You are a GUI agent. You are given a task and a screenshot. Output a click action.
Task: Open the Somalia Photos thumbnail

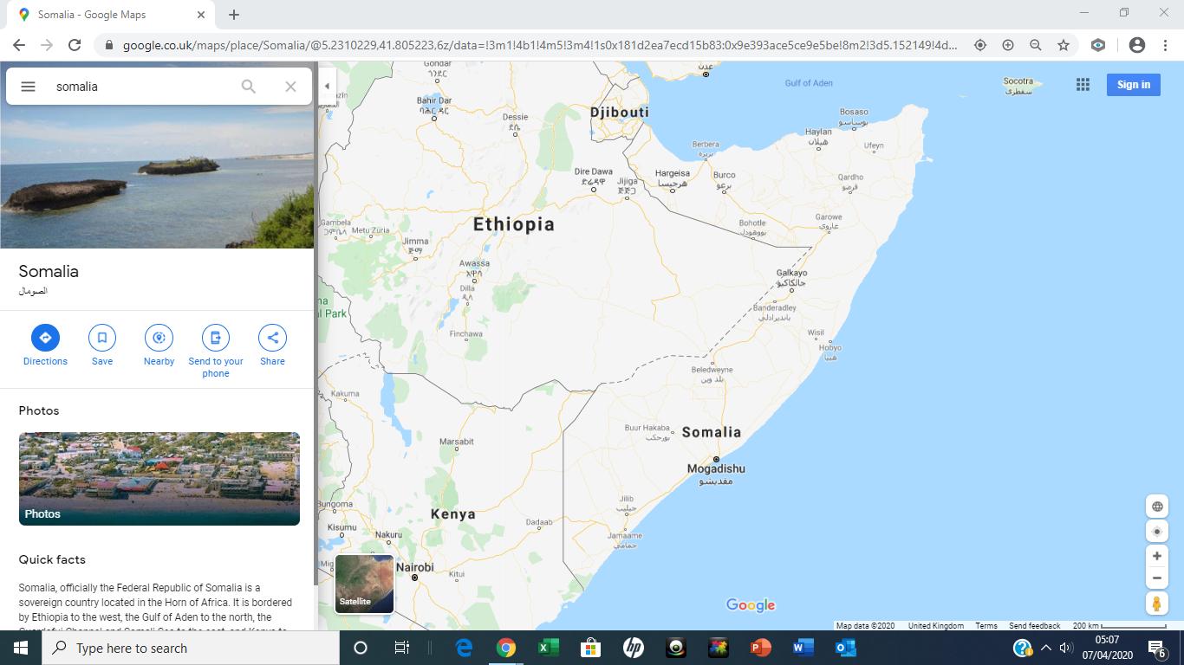(159, 479)
